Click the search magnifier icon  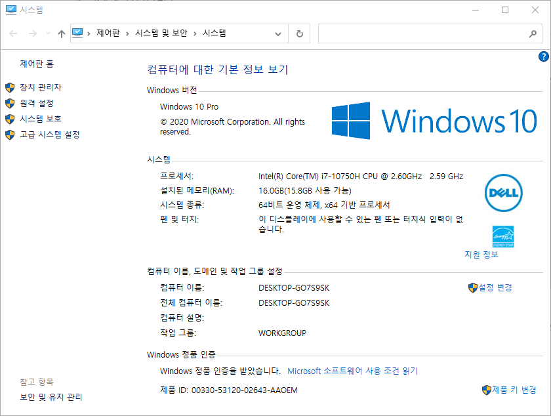(x=533, y=33)
